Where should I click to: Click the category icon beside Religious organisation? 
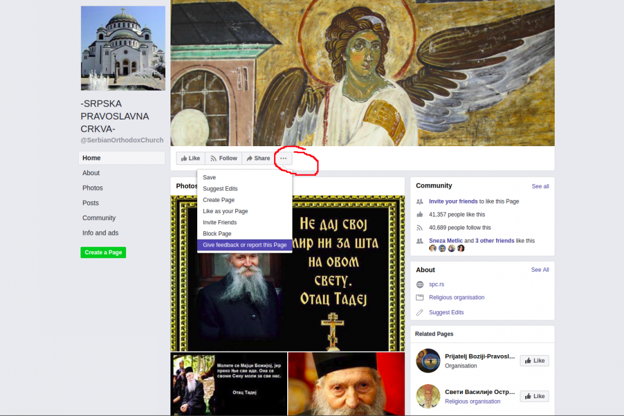click(x=419, y=298)
